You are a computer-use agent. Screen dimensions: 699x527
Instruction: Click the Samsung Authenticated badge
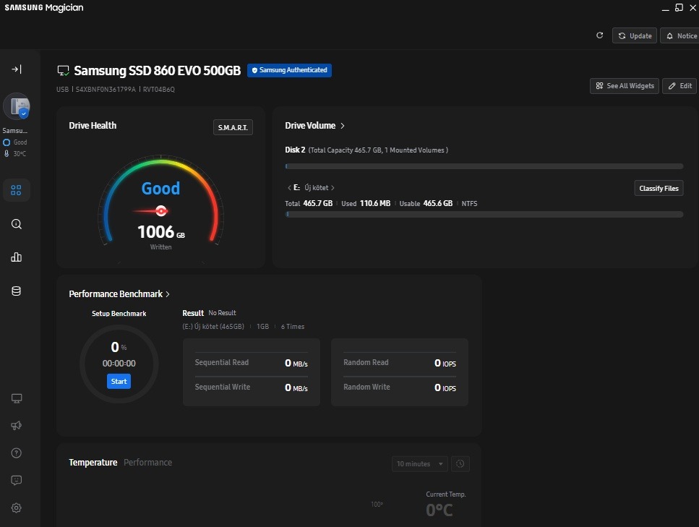[x=289, y=70]
